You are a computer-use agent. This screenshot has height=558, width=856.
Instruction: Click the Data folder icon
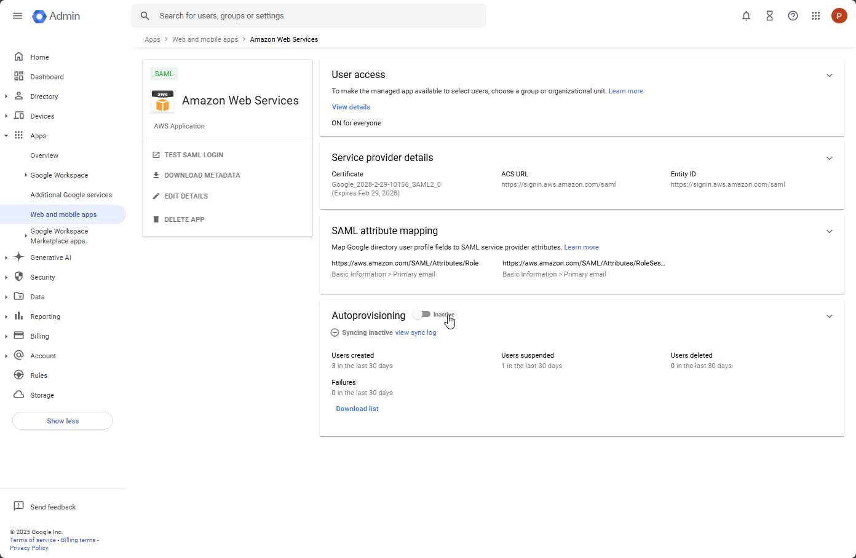[18, 296]
